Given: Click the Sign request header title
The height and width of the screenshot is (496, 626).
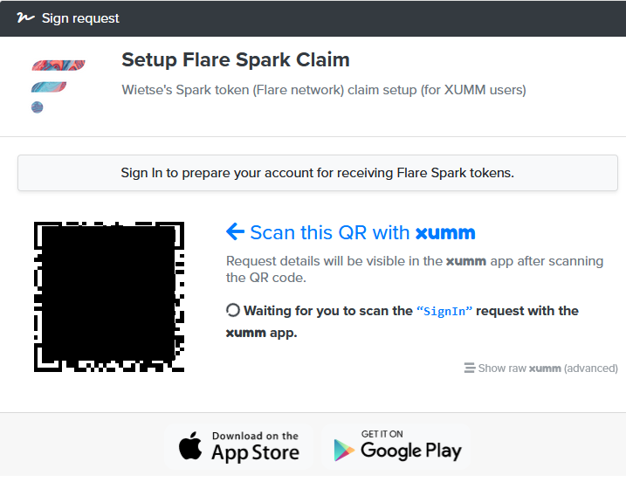Looking at the screenshot, I should click(80, 18).
